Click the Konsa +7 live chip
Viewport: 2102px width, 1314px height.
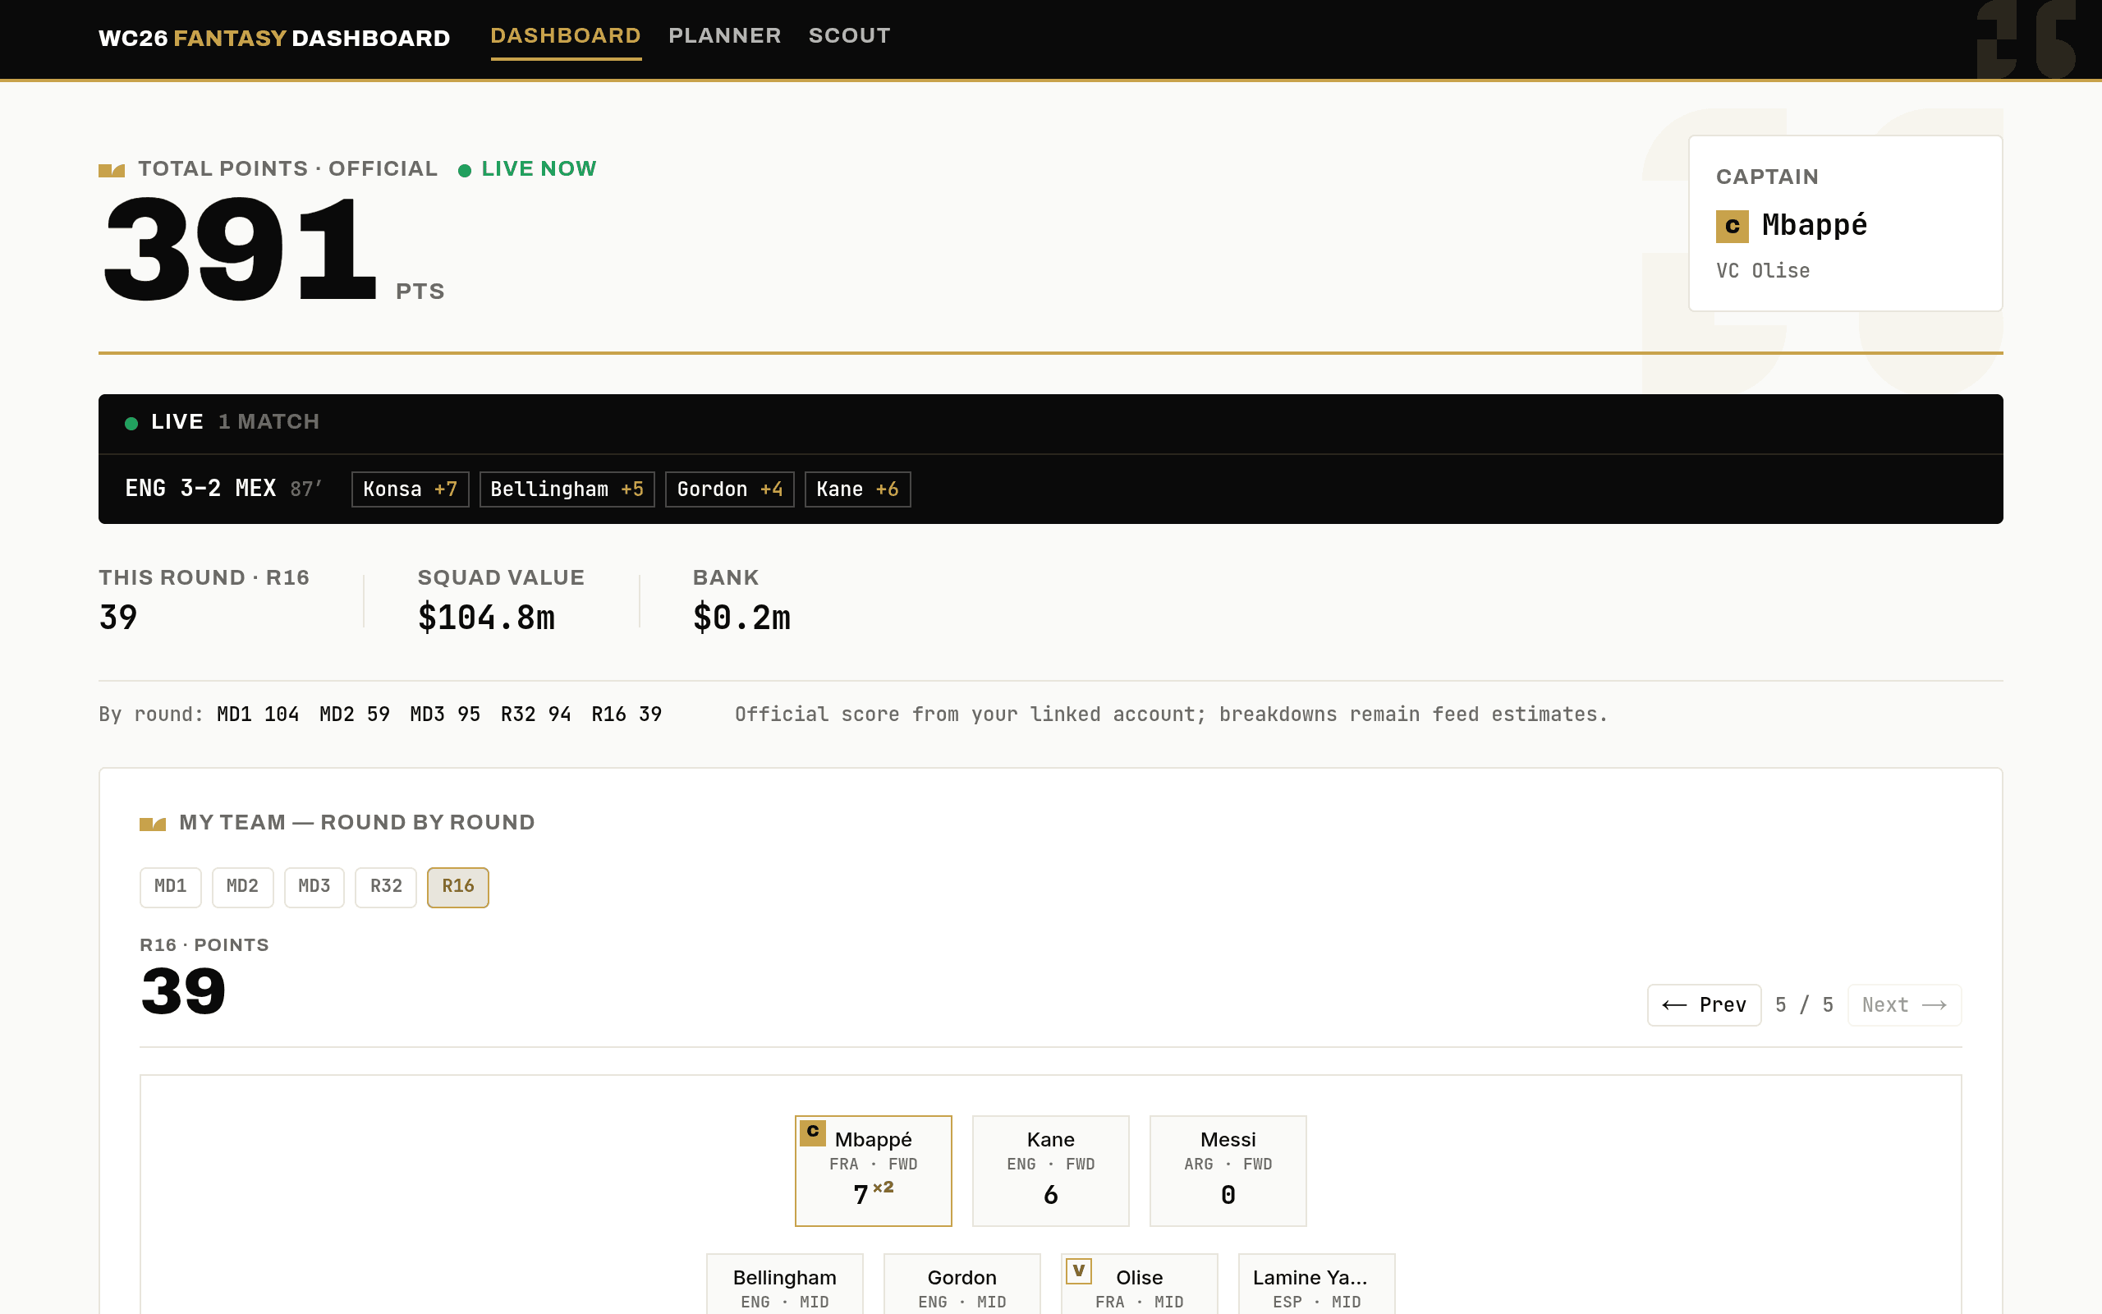(x=410, y=489)
